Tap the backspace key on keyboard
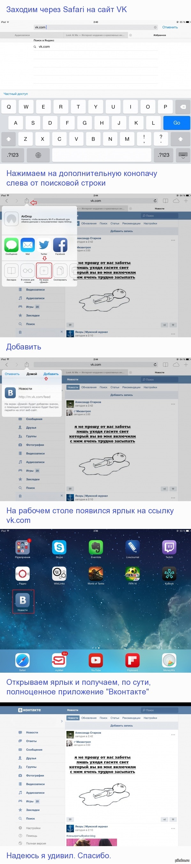Image resolution: width=191 pixels, height=864 pixels. coord(183,107)
